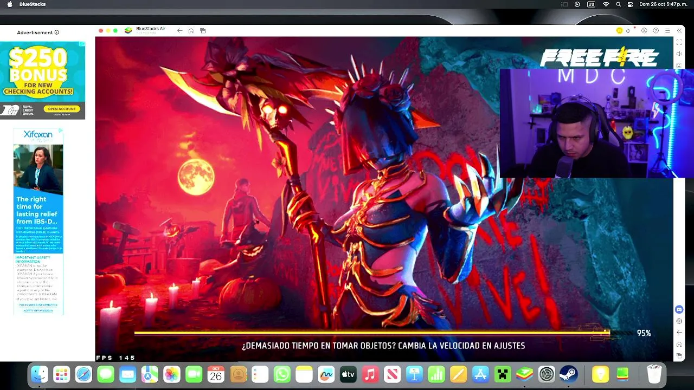The height and width of the screenshot is (390, 694).
Task: Open Mail from the Dock
Action: (128, 374)
